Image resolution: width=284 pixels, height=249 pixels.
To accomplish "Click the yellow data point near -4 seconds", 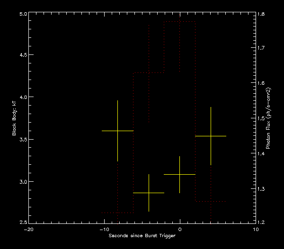I will (149, 193).
